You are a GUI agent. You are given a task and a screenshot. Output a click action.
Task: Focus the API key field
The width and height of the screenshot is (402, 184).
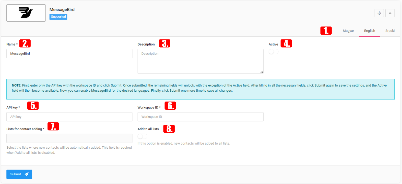pyautogui.click(x=69, y=117)
